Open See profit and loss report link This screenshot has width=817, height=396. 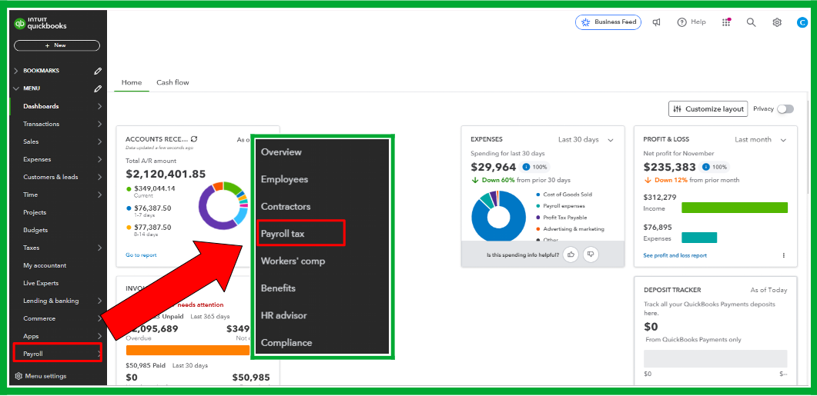click(x=675, y=255)
